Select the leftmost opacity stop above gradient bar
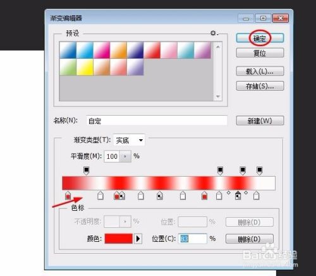This screenshot has width=316, height=276. tap(87, 170)
